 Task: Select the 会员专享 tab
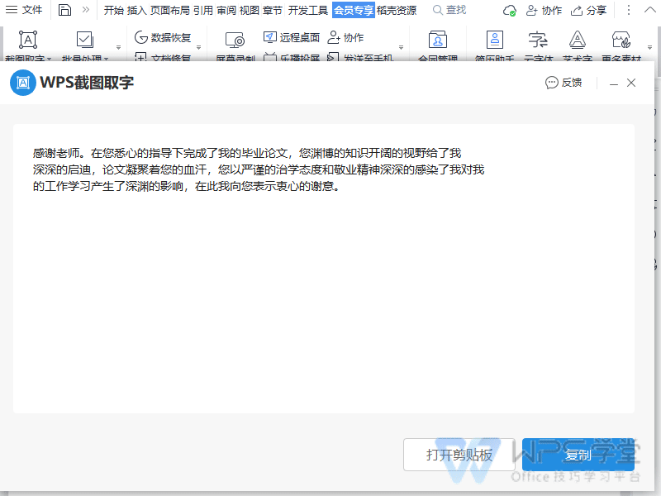coord(354,10)
